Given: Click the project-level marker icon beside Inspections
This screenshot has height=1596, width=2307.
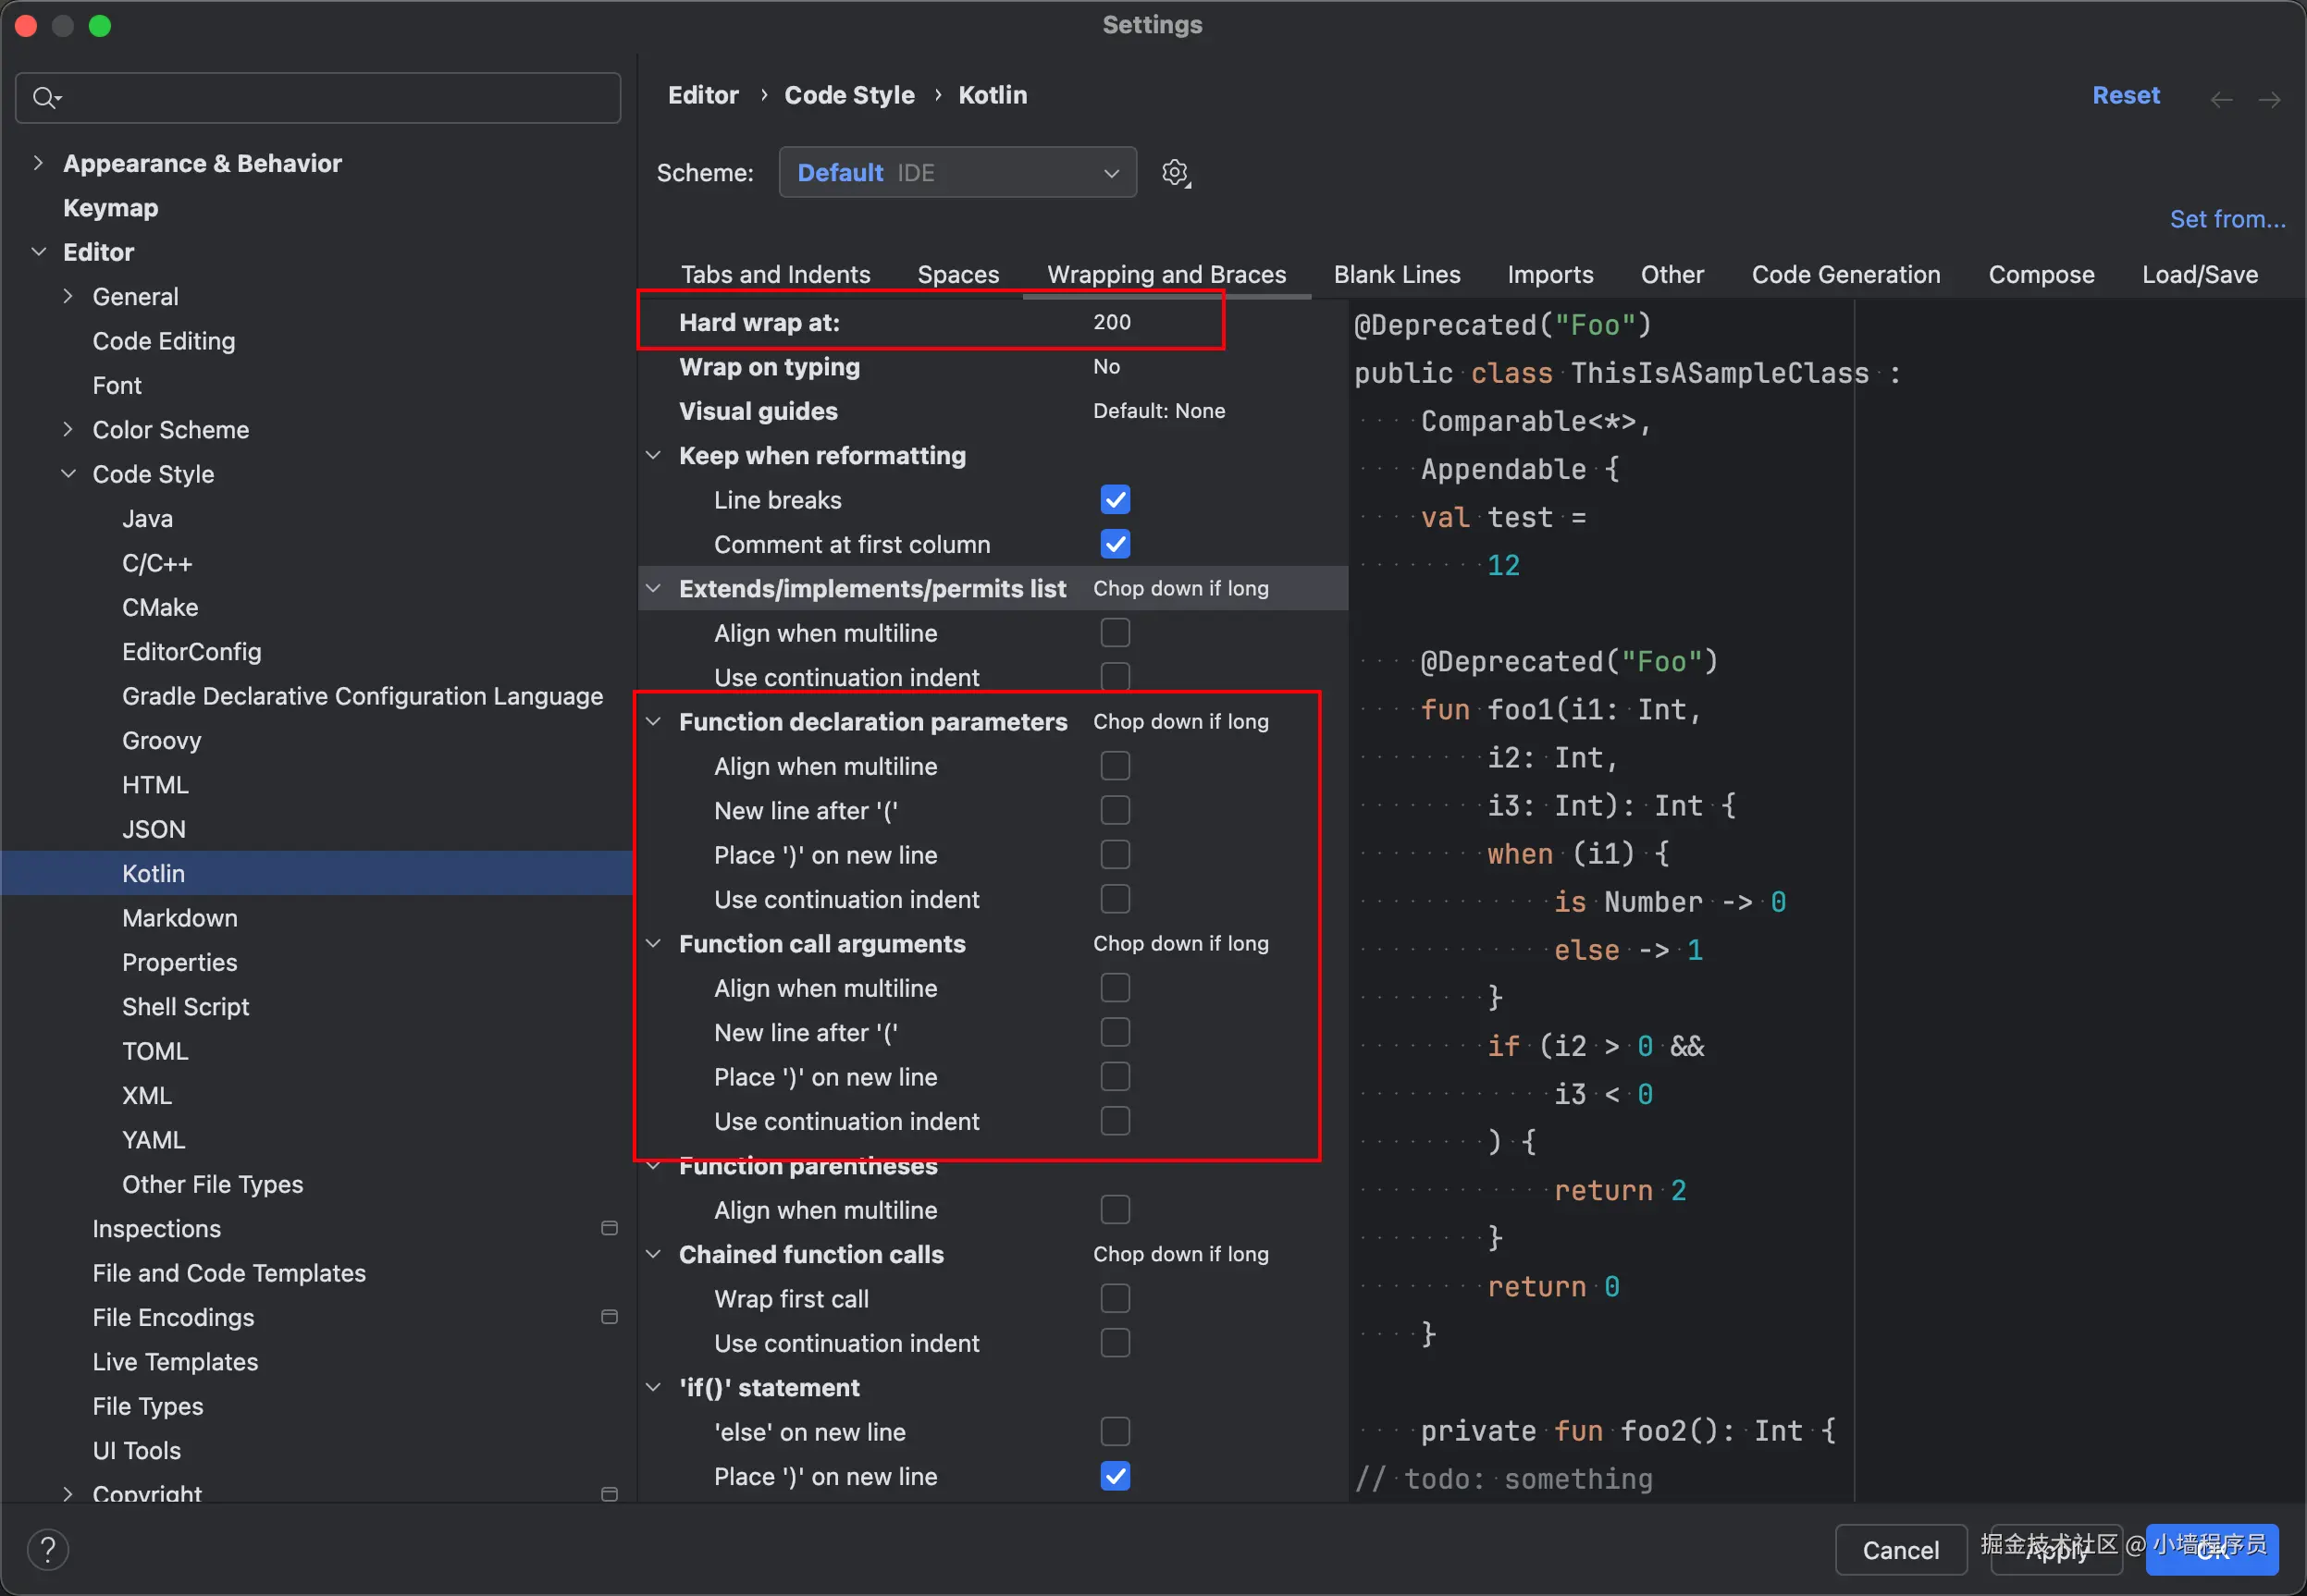Looking at the screenshot, I should point(610,1228).
